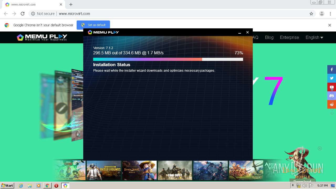Screen dimensions: 336x189
Task: Switch to MEmu installer taskbar button
Action: (x=65, y=186)
